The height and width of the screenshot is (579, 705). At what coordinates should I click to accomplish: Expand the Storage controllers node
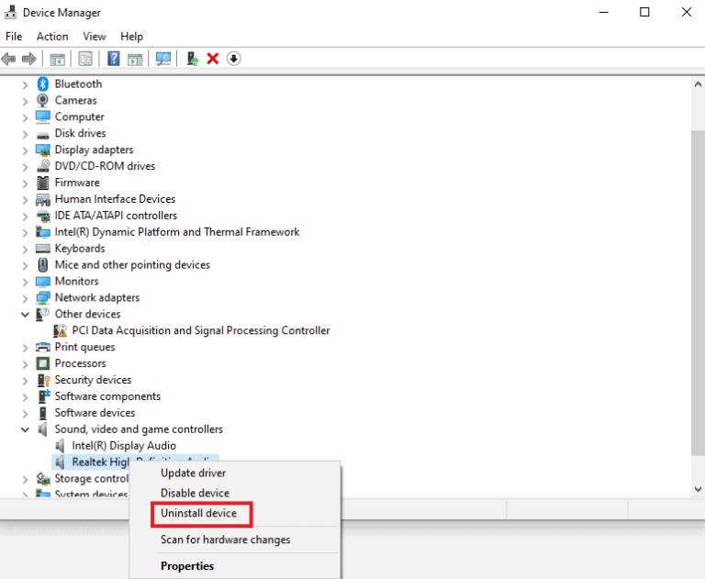[x=25, y=480]
